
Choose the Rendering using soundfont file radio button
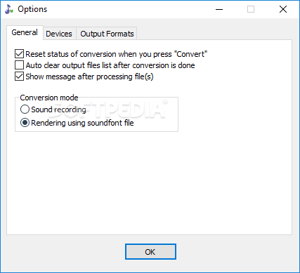click(25, 123)
